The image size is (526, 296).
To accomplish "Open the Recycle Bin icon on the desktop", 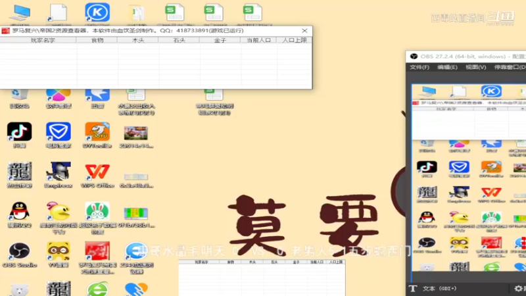I will 19,98.
